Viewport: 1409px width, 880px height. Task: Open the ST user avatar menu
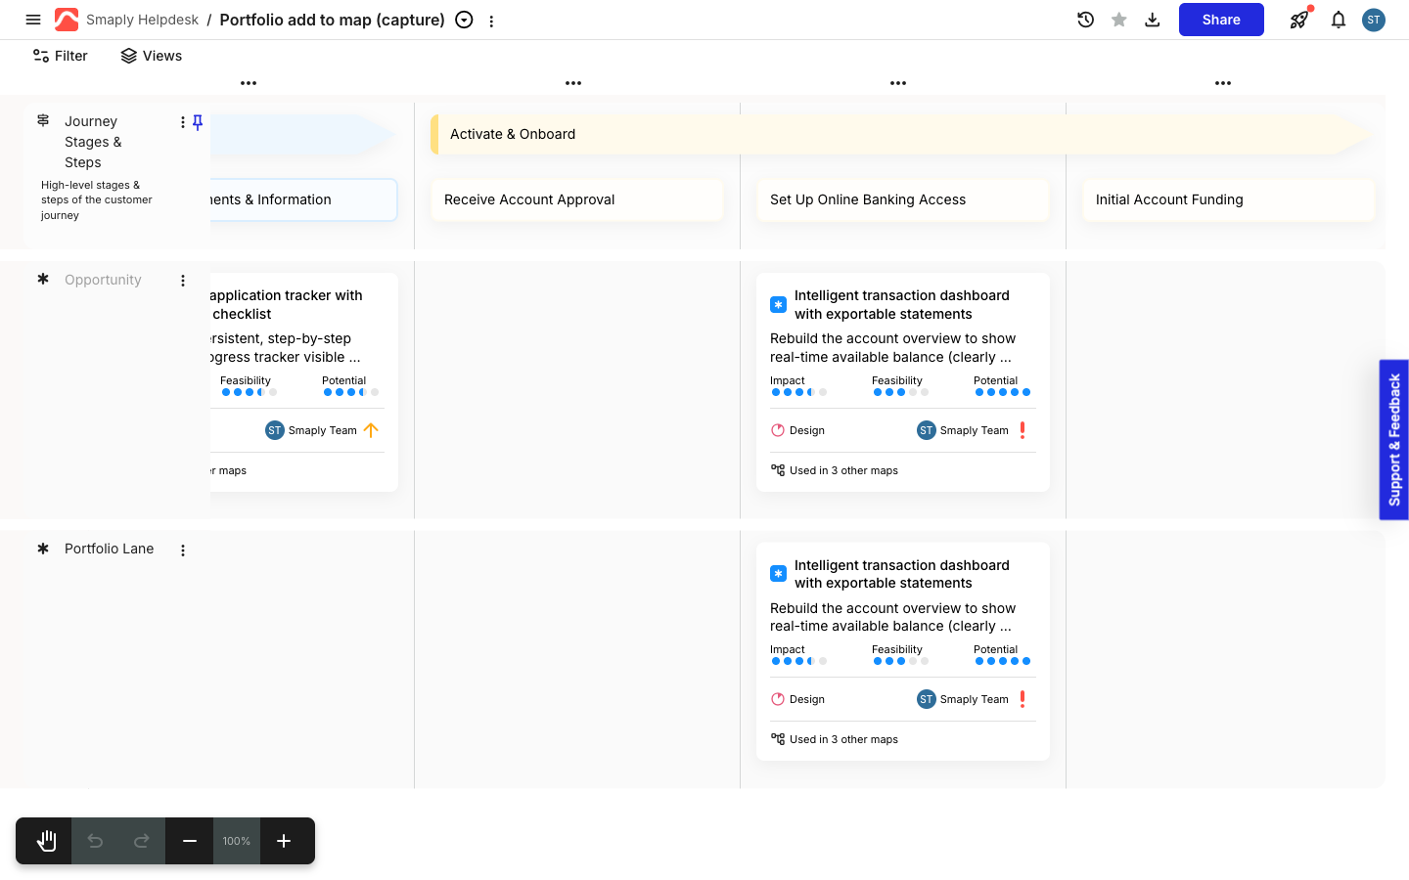pyautogui.click(x=1374, y=20)
